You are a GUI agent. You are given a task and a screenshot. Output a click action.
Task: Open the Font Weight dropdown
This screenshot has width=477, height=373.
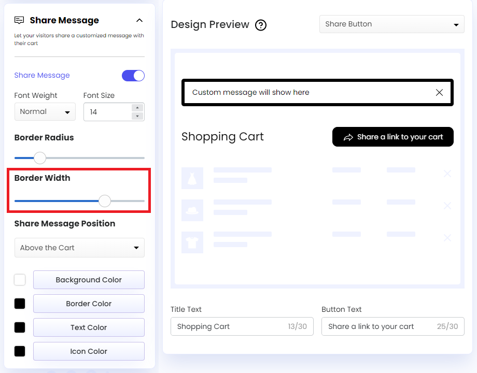pyautogui.click(x=45, y=111)
